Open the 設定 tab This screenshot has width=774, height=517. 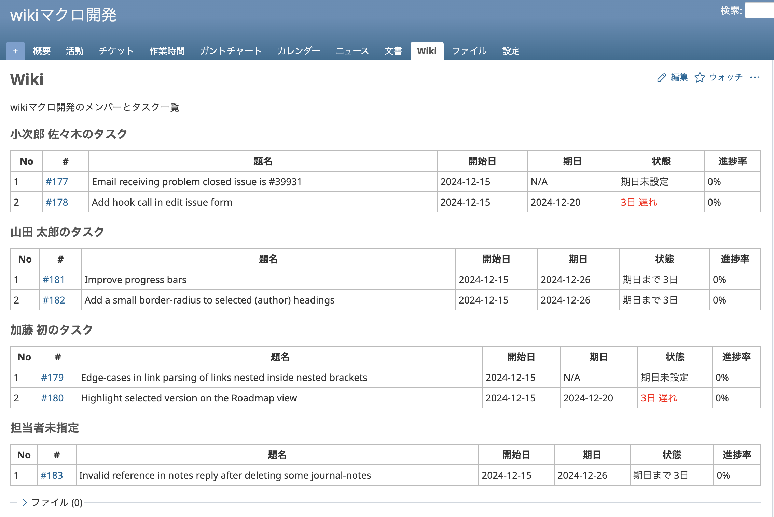coord(511,51)
